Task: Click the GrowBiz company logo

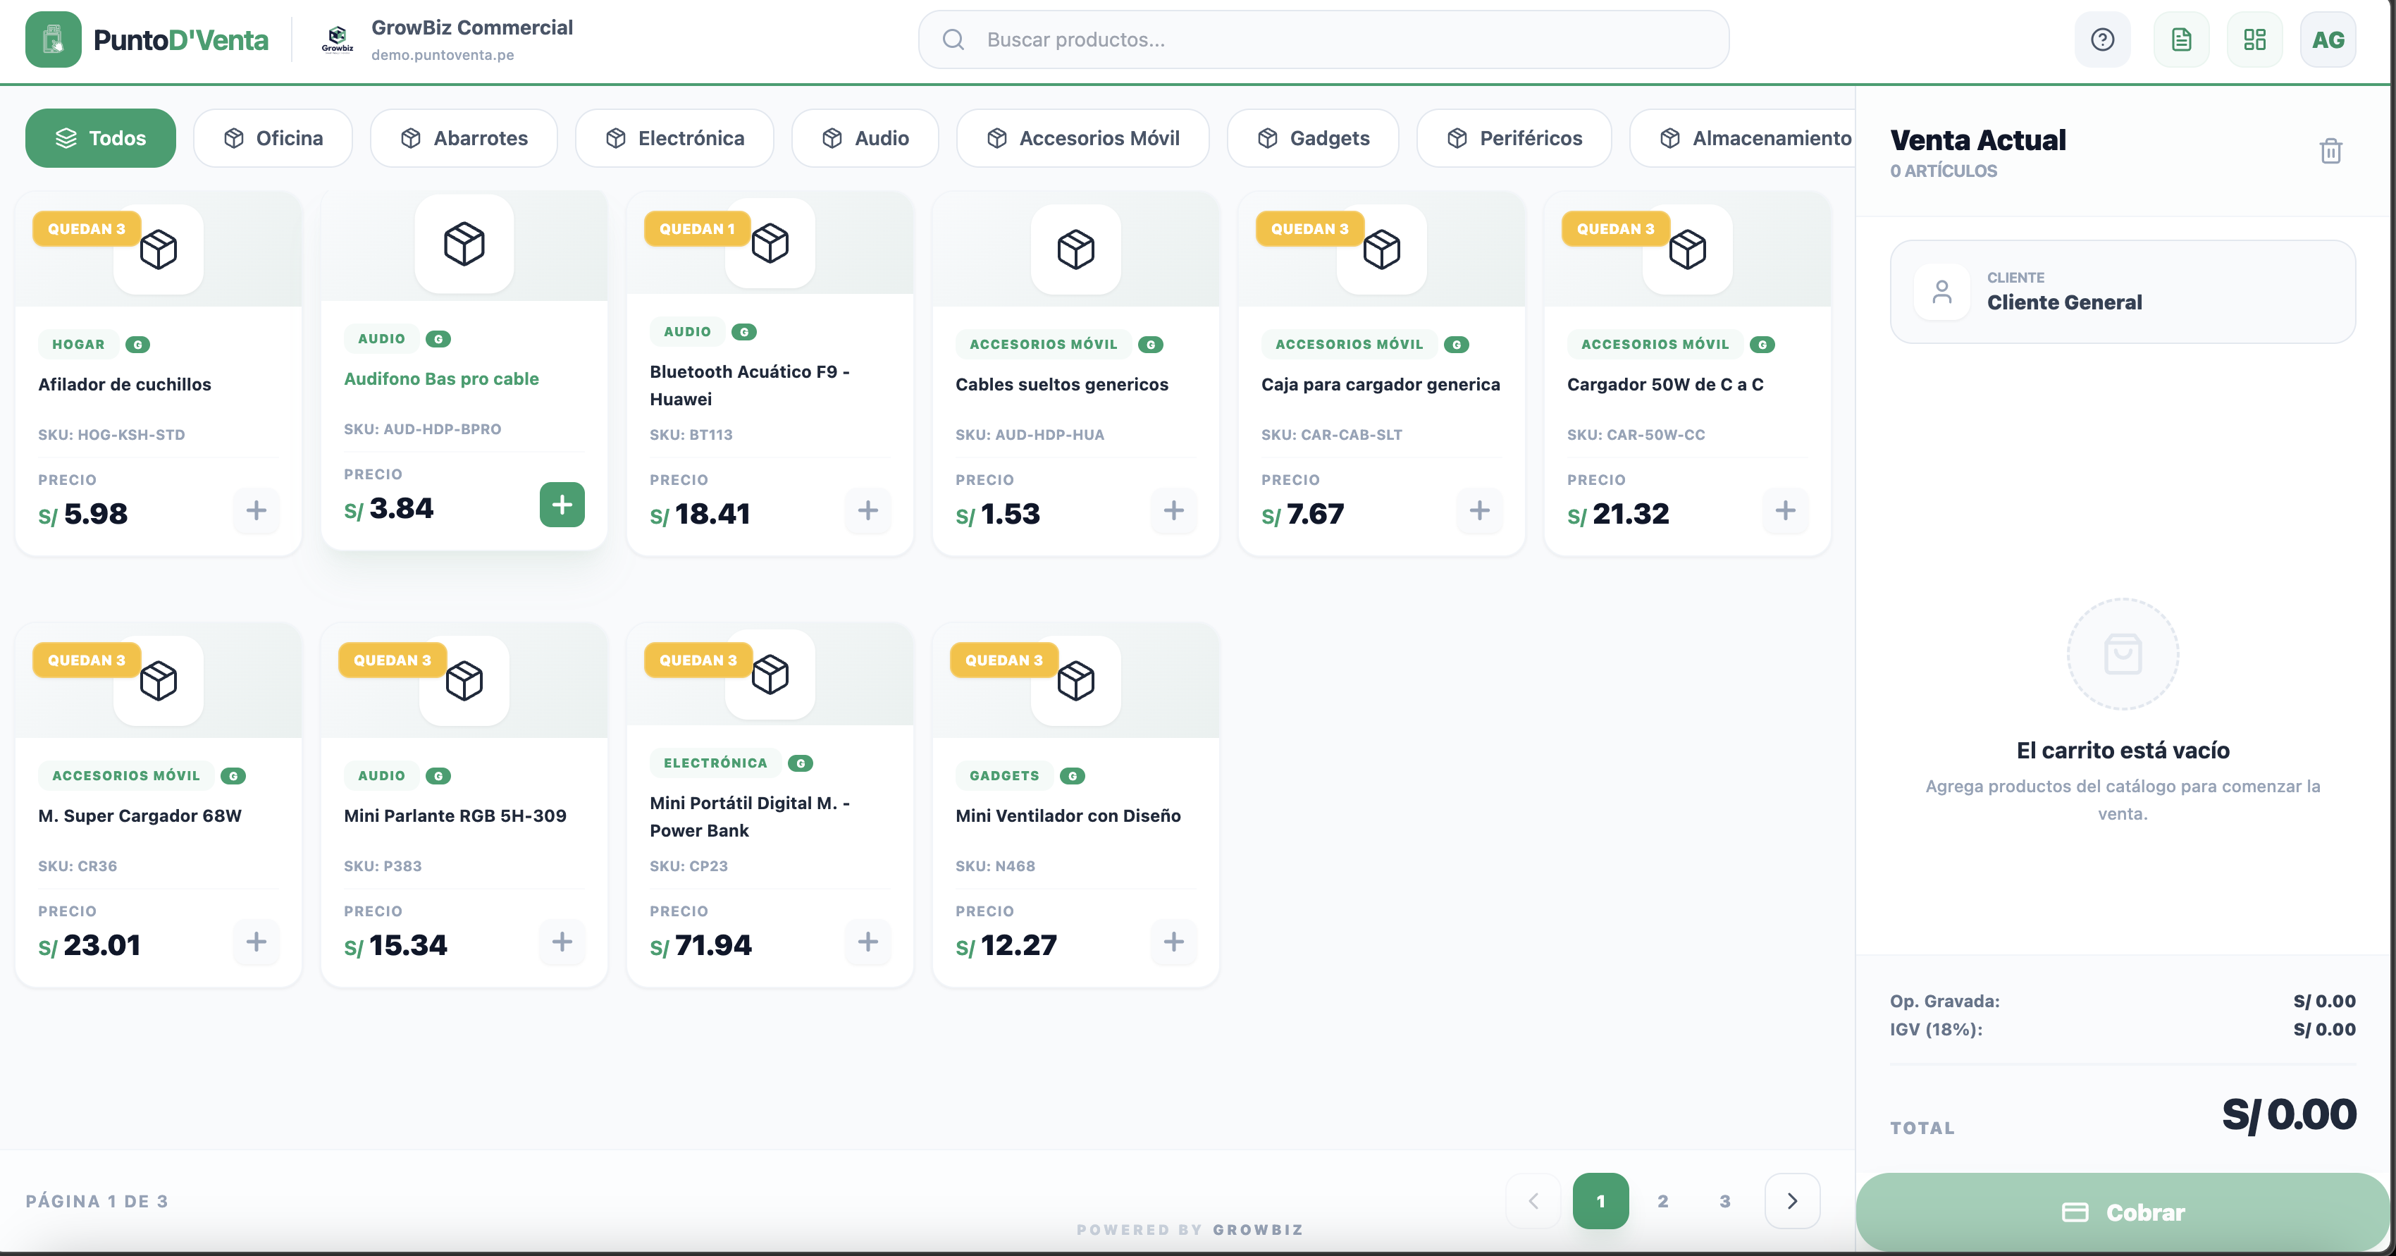Action: click(x=337, y=40)
